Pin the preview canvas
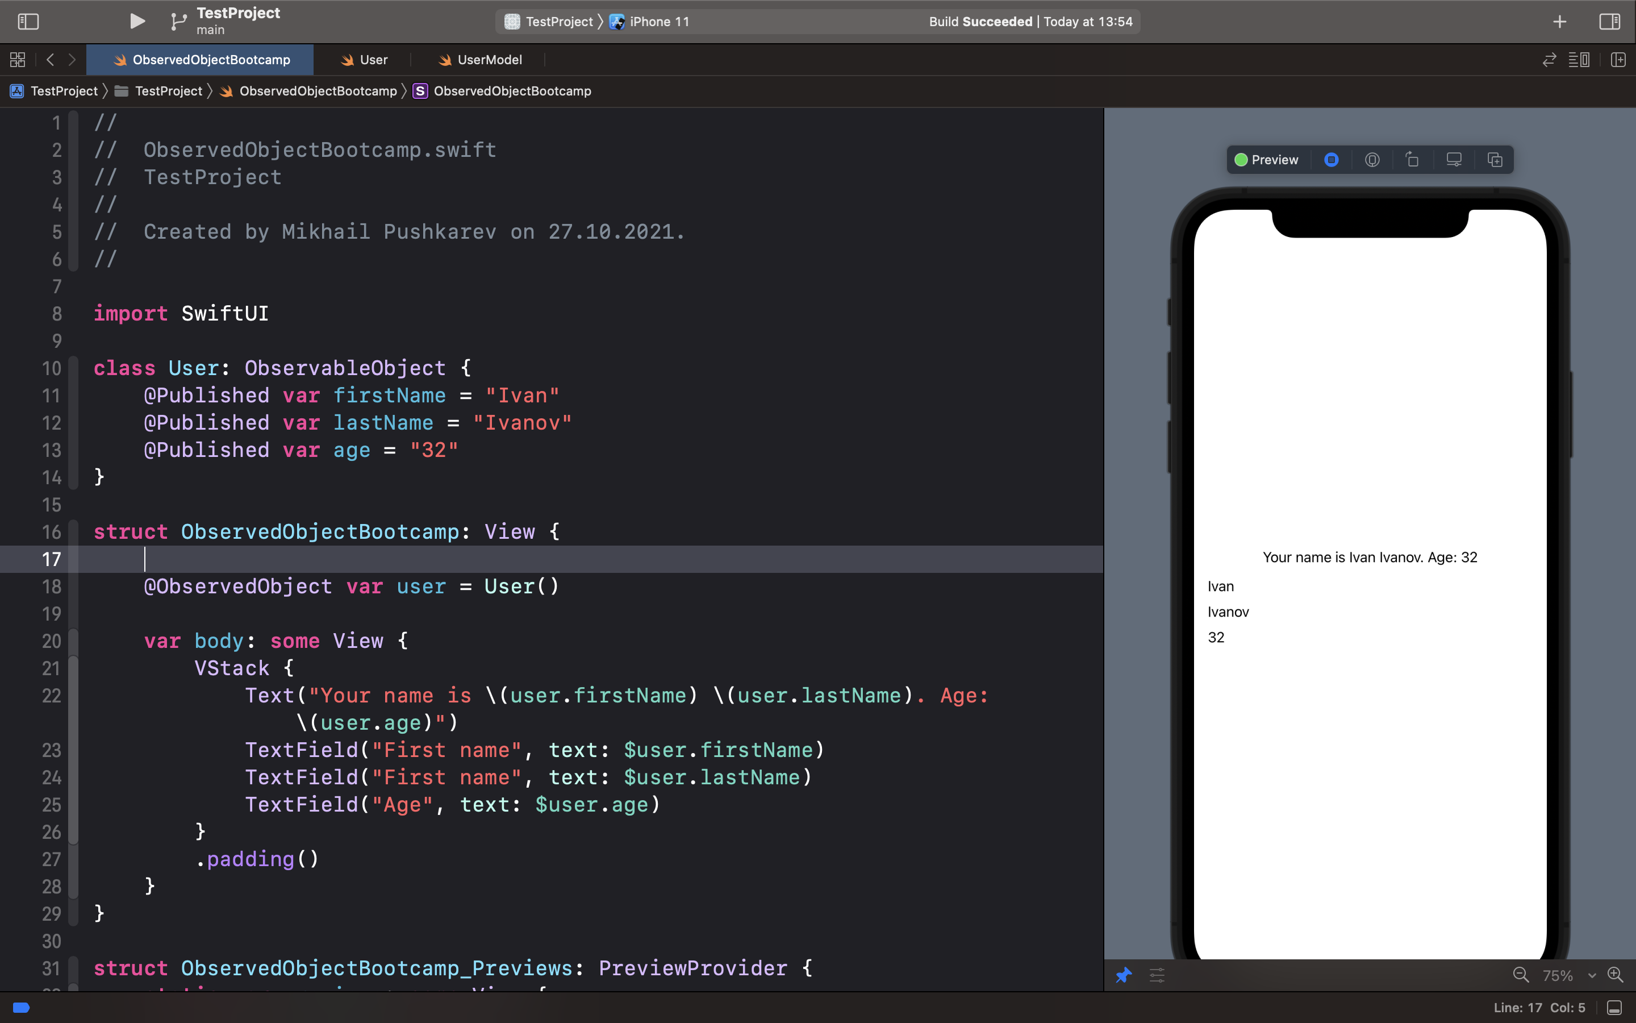This screenshot has height=1023, width=1636. pos(1123,975)
